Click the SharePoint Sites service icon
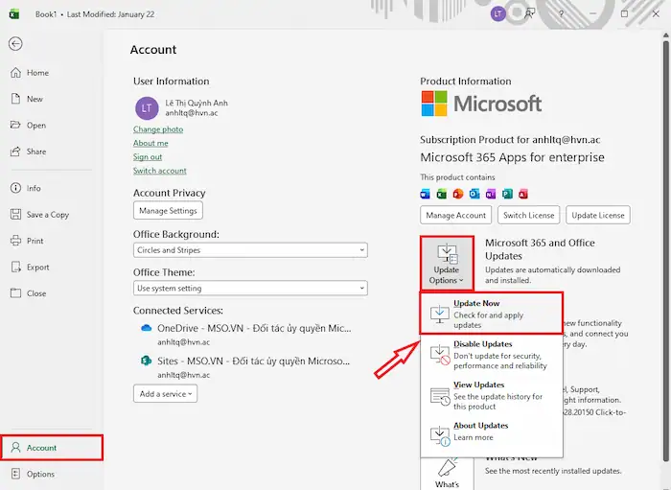Screen dimensions: 671x490 (x=147, y=361)
